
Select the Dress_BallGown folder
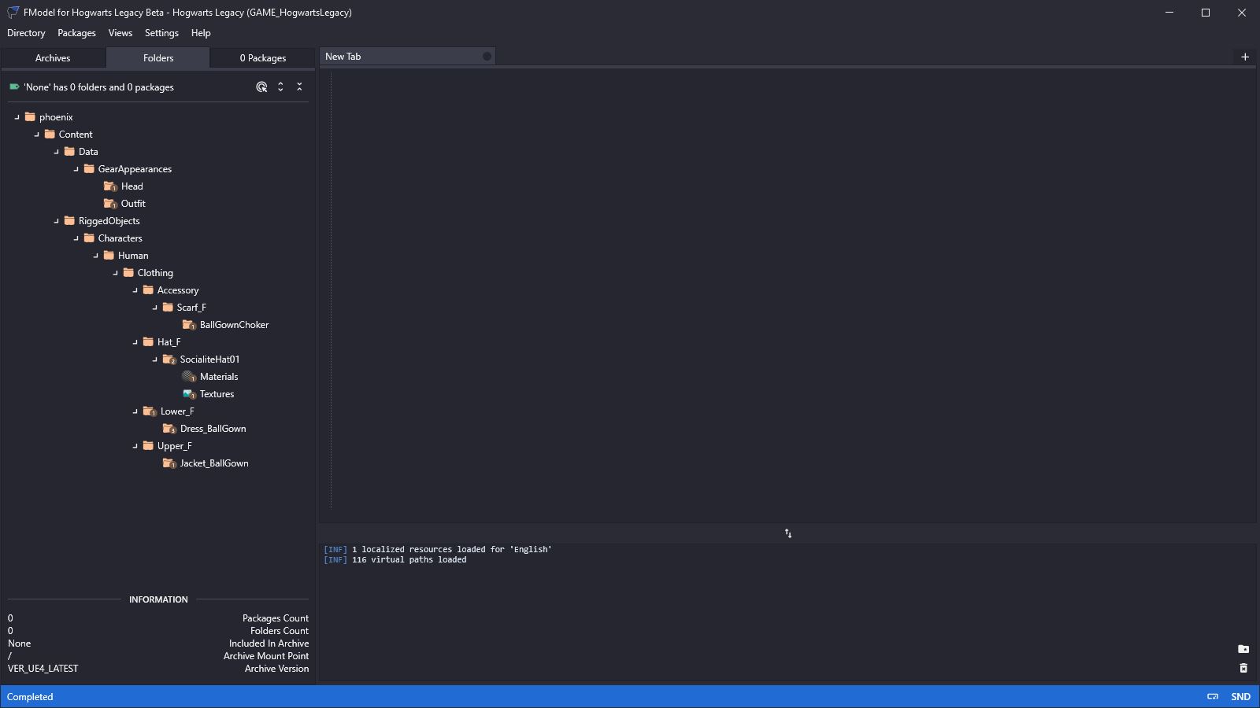pos(213,429)
